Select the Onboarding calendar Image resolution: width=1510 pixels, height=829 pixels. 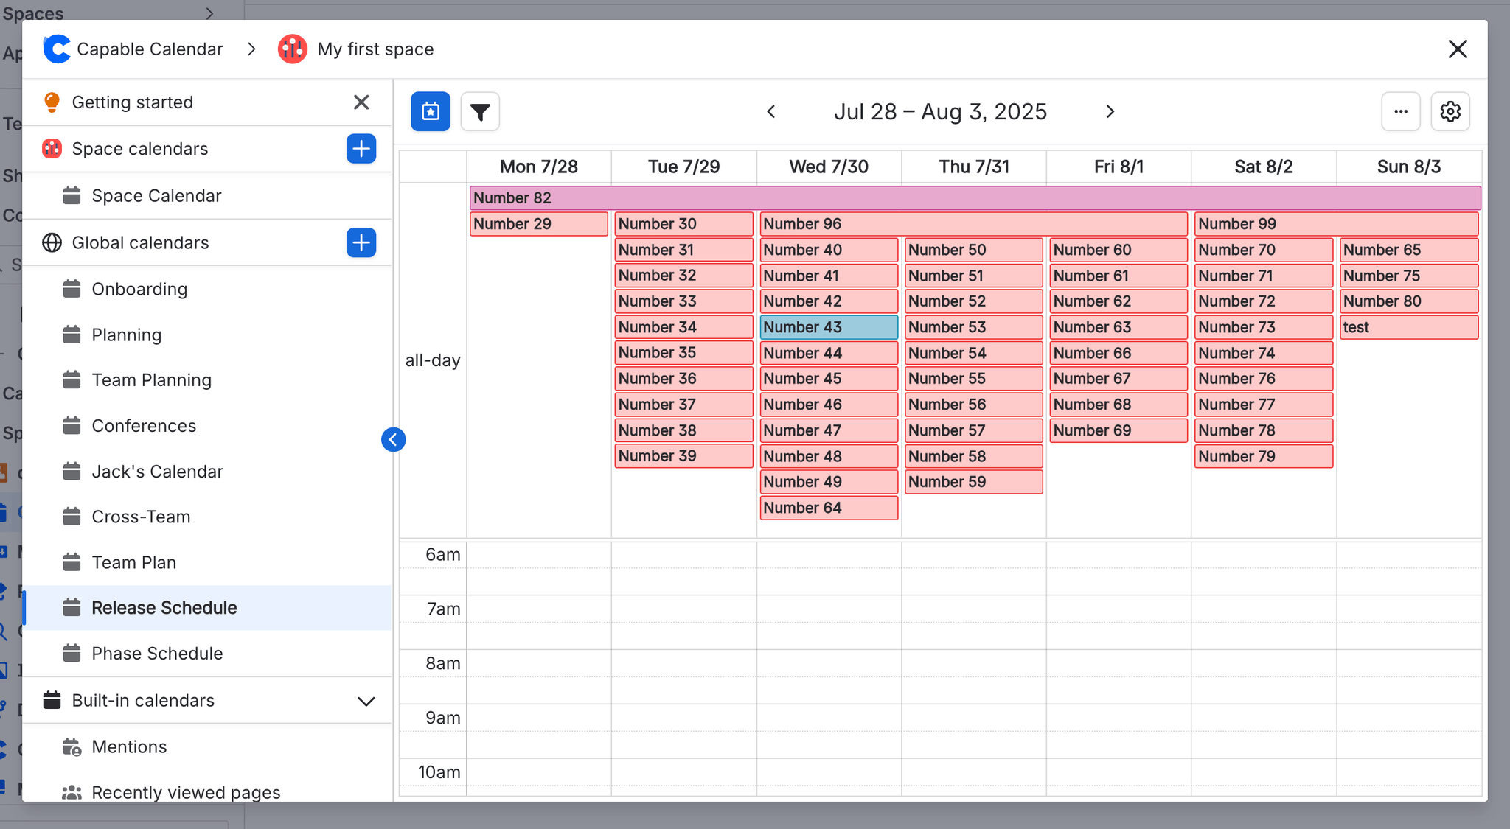coord(139,289)
